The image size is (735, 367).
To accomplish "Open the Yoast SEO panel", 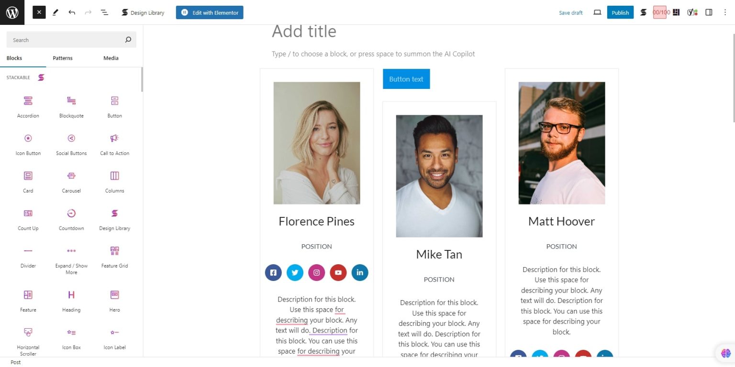I will [692, 12].
